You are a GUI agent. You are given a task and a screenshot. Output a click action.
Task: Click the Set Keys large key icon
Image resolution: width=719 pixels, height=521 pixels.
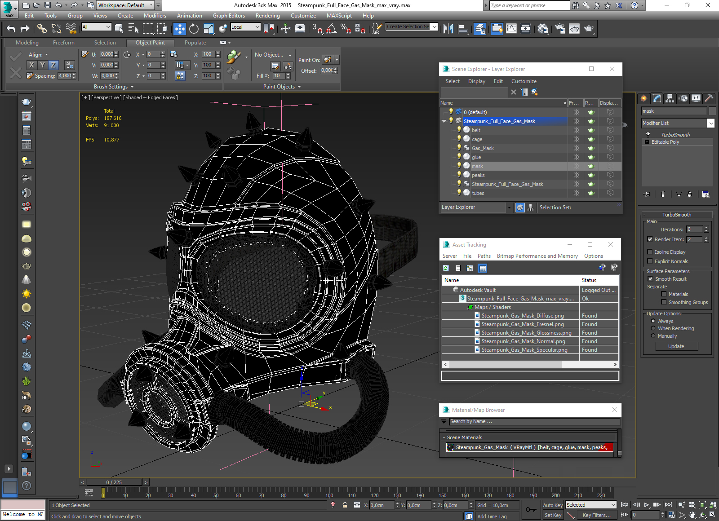[x=531, y=510]
